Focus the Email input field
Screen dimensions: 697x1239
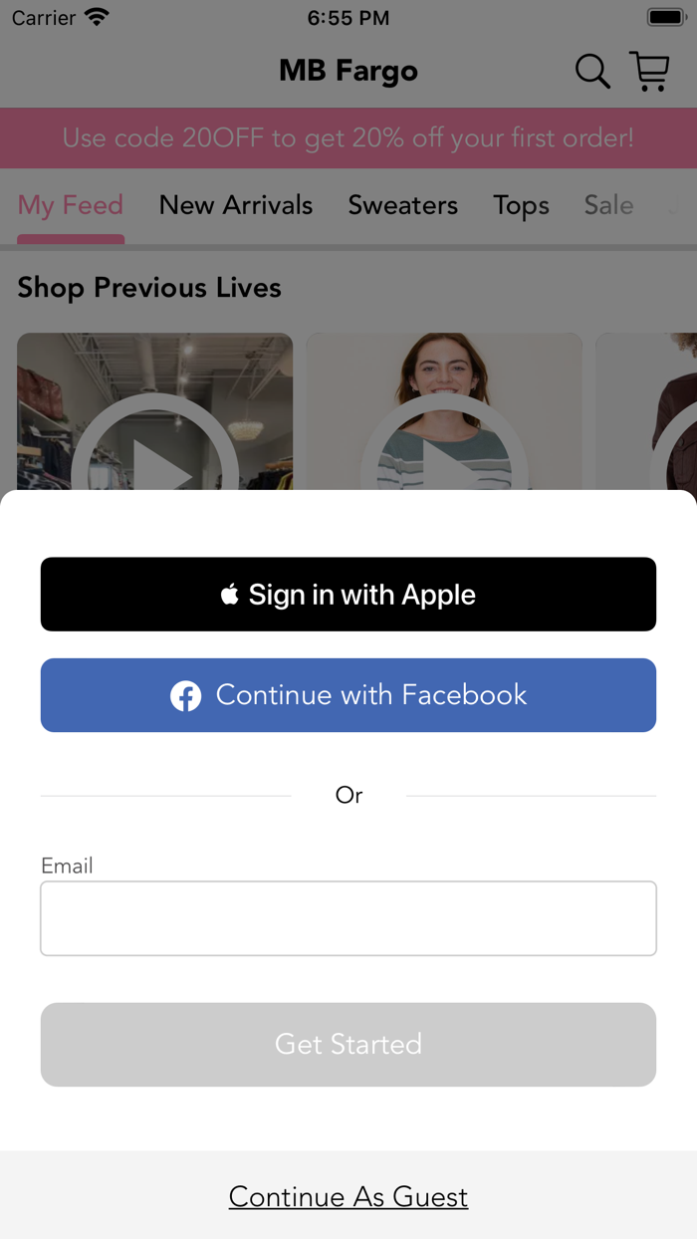[x=348, y=918]
